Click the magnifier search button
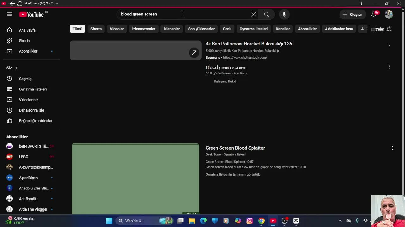Screen dimensions: 405x227 (x=266, y=14)
